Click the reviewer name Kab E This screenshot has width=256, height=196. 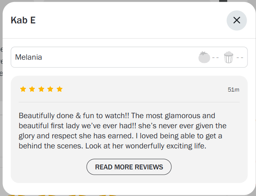tap(23, 20)
